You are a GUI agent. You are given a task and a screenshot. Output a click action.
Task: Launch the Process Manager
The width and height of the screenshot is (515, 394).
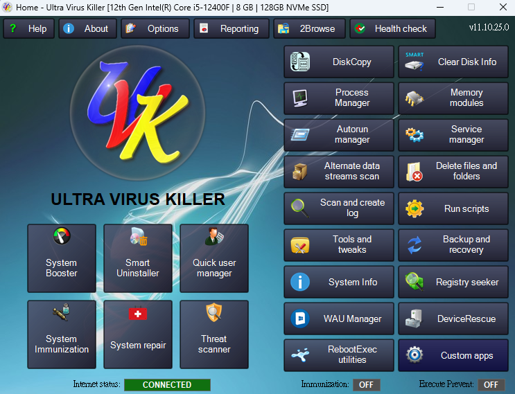pyautogui.click(x=339, y=98)
